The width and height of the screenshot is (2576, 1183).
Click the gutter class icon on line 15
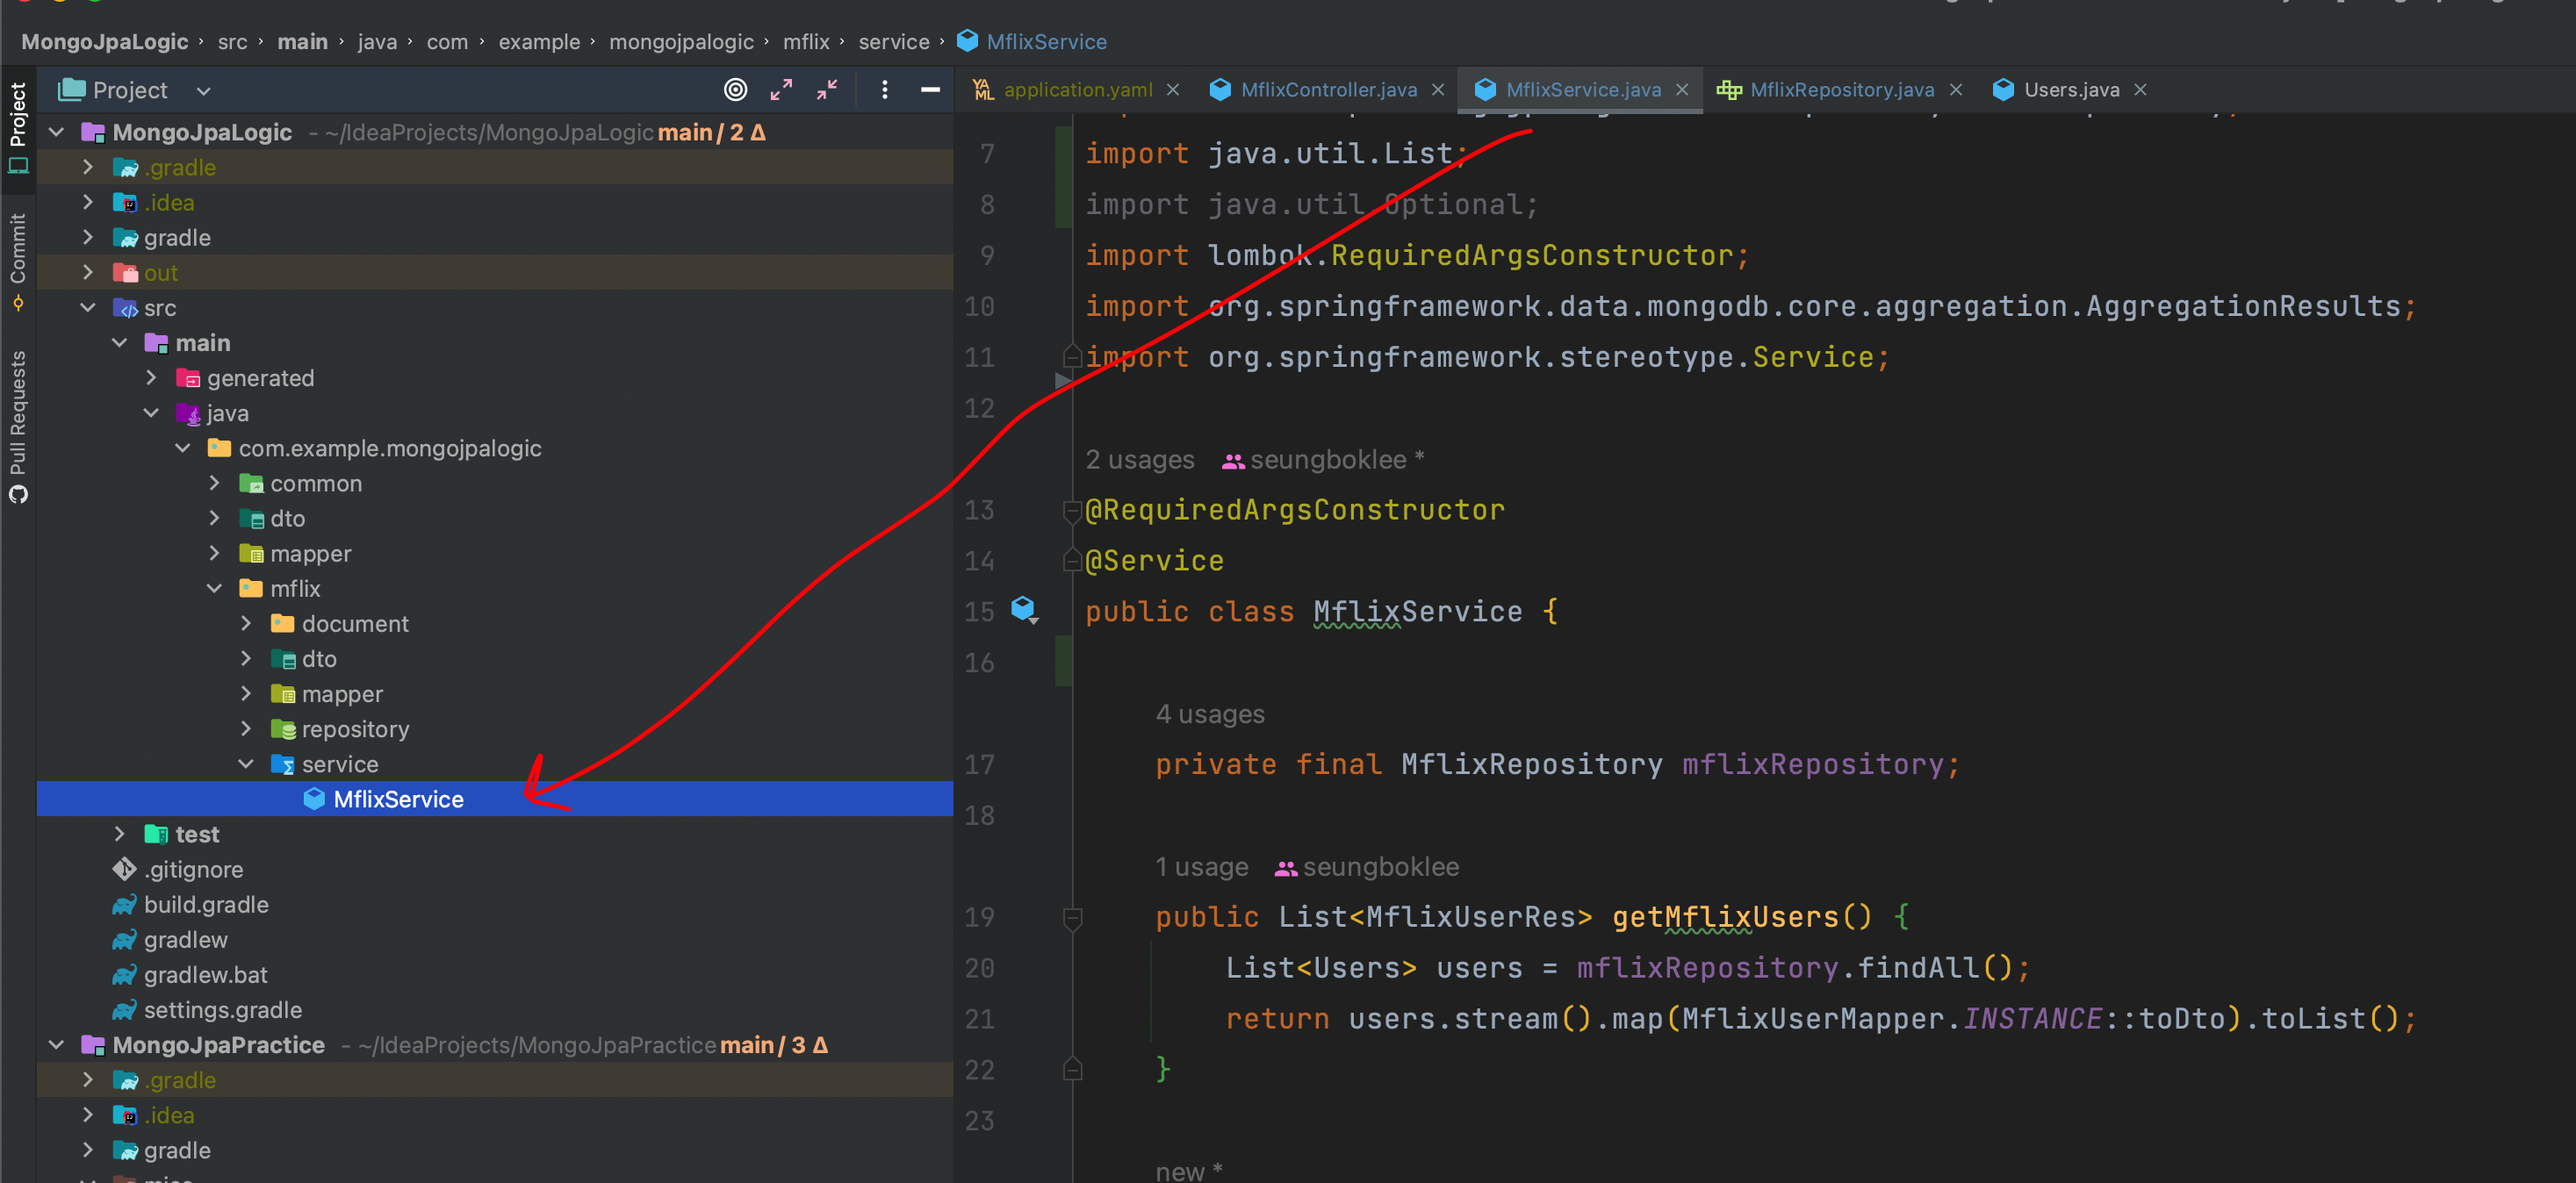point(1023,608)
